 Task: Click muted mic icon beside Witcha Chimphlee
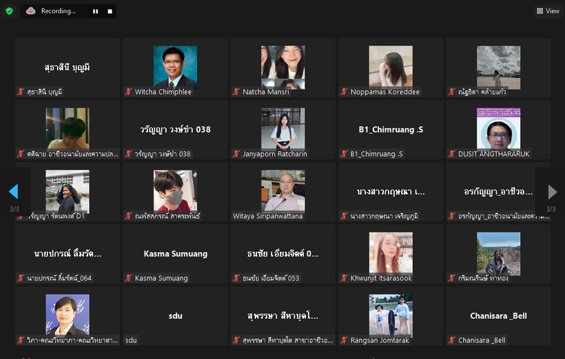coord(128,92)
